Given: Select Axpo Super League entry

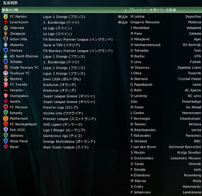Looking at the screenshot, I should click(x=66, y=147).
